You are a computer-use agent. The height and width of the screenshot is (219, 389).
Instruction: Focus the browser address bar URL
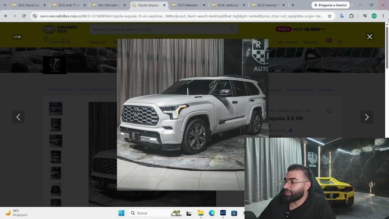coord(181,16)
